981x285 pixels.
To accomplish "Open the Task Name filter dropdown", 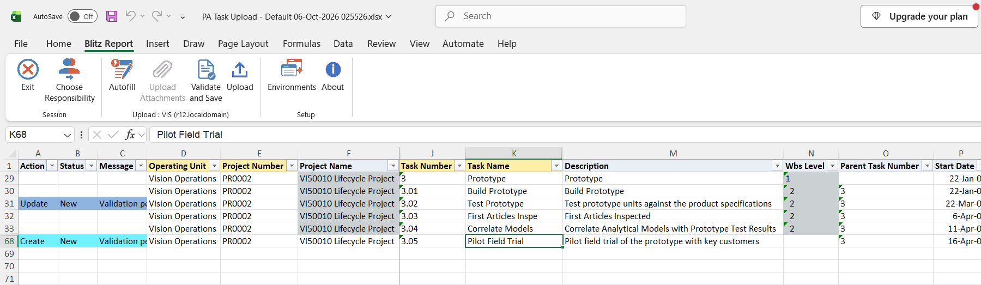I will click(556, 166).
